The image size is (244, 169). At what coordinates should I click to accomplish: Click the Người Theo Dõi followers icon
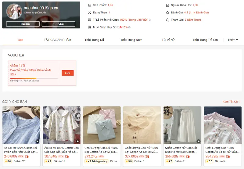(x=167, y=5)
